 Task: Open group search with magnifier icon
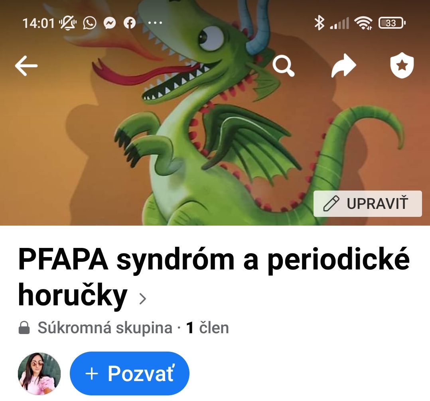[284, 66]
